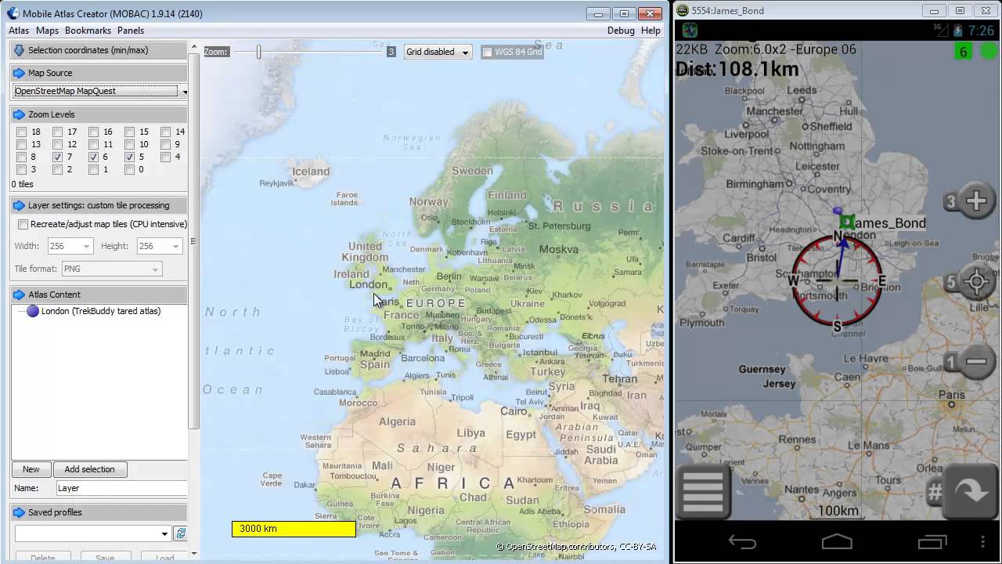The width and height of the screenshot is (1002, 564).
Task: Tap the green James_Bond waypoint marker
Action: coord(846,222)
